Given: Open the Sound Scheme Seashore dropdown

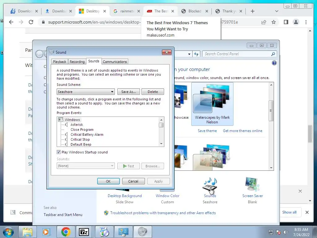Looking at the screenshot, I should tap(86, 92).
